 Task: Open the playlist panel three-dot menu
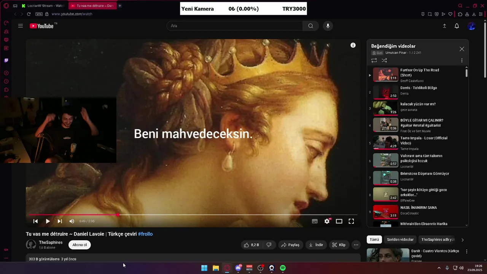point(462,61)
